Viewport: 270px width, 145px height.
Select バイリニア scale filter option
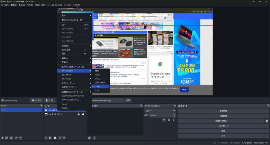point(101,79)
